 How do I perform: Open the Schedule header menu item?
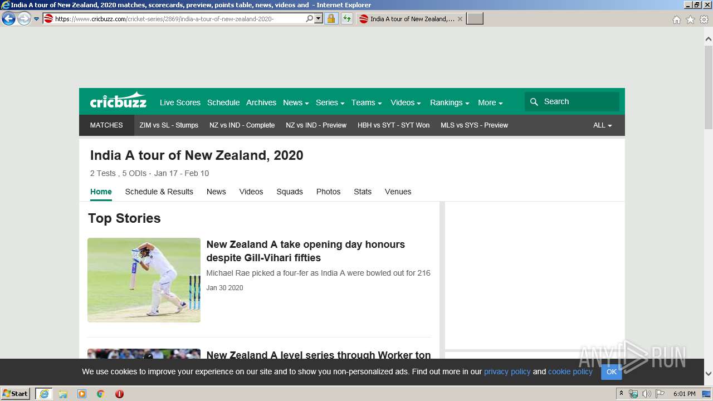(223, 102)
